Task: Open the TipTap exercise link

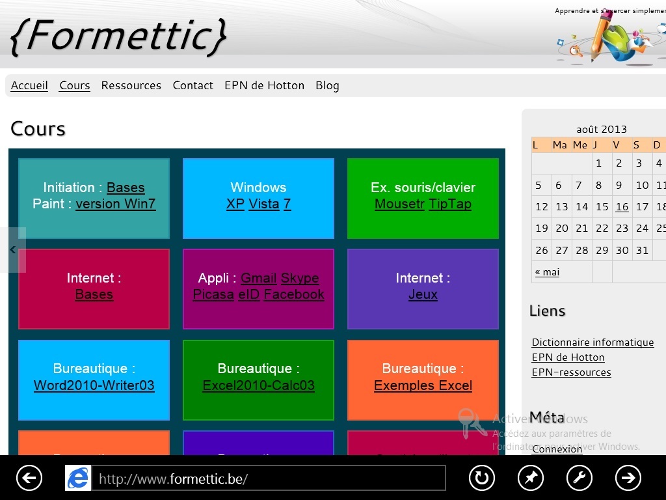Action: 450,204
